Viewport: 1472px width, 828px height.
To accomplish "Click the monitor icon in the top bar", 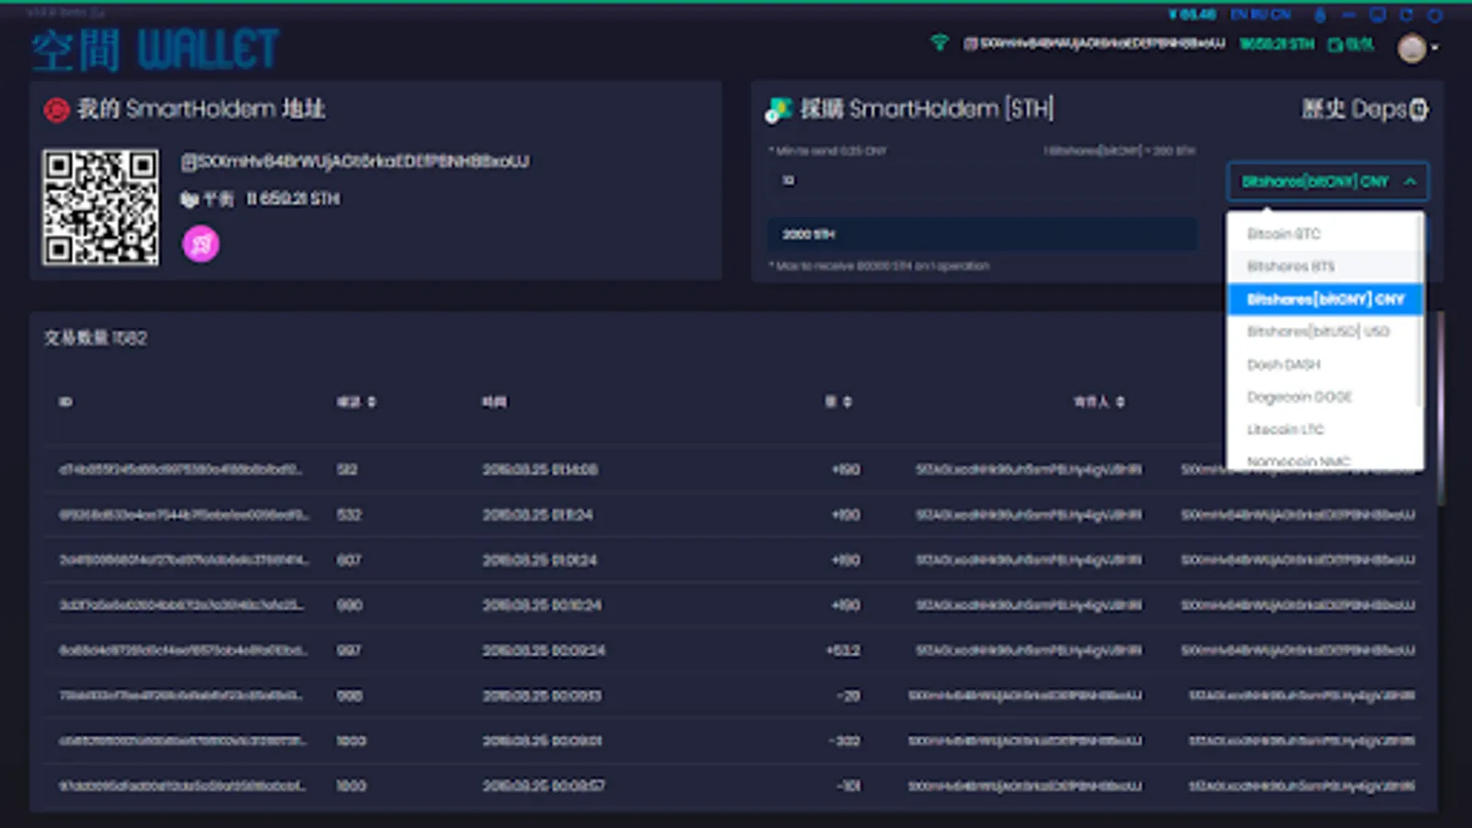I will [1377, 15].
